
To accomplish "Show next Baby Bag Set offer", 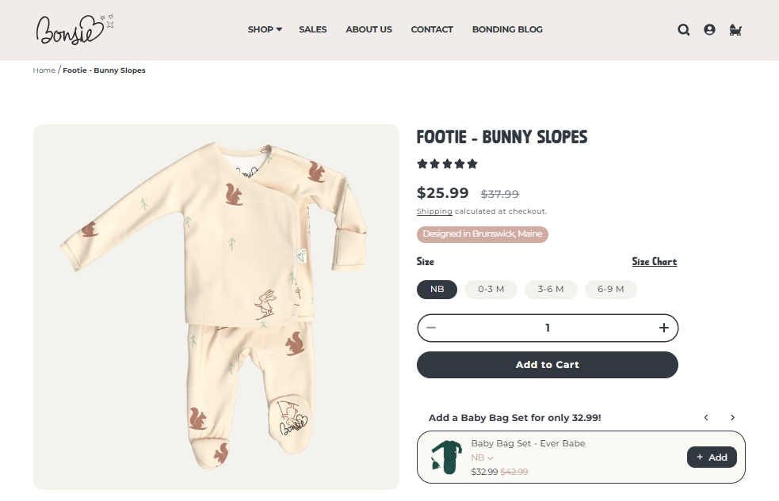I will click(732, 418).
